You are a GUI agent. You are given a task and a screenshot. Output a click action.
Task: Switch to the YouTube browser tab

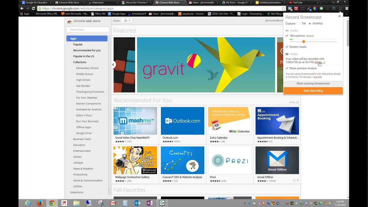coord(299,3)
